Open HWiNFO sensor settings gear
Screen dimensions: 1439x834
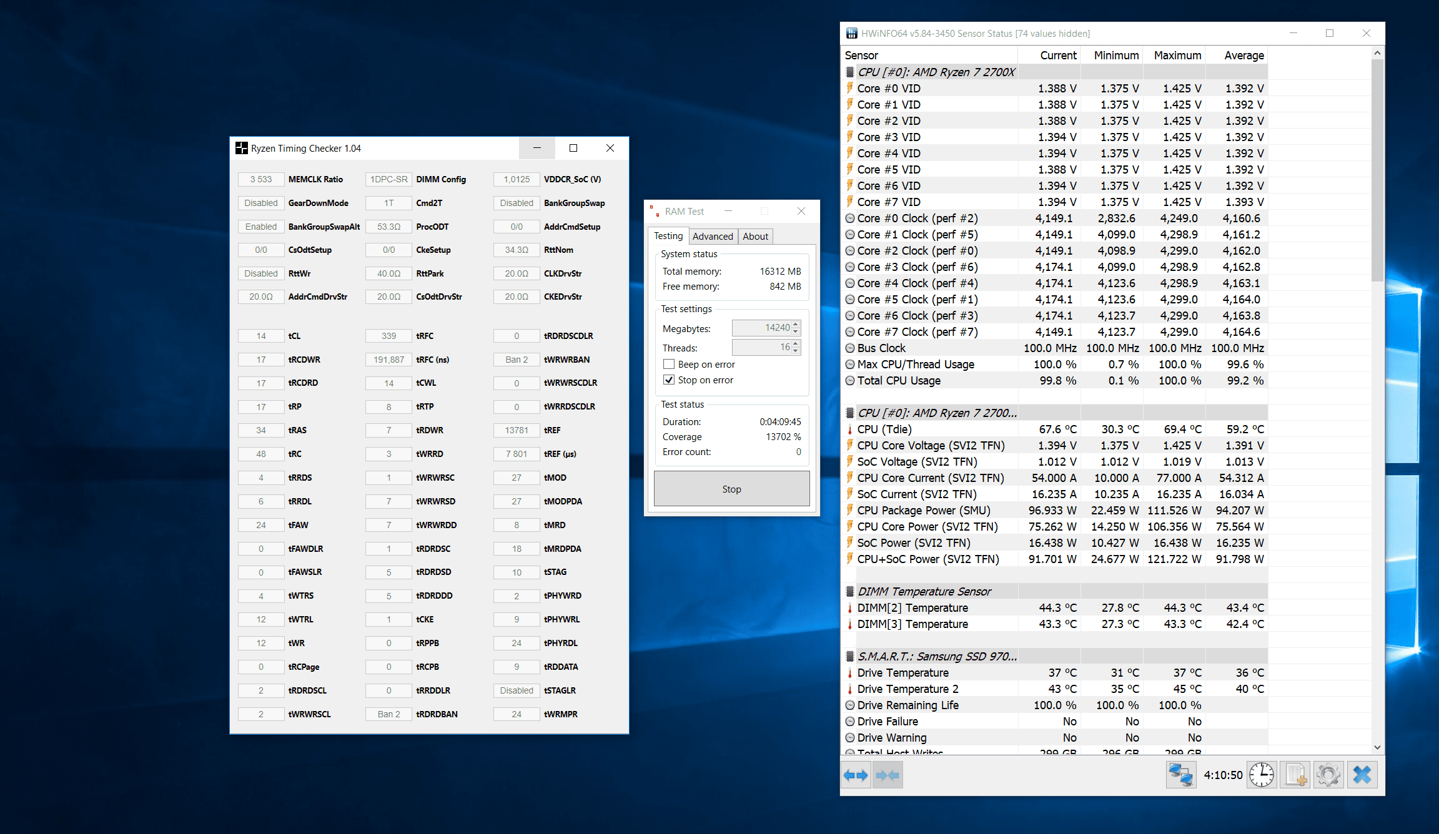(1328, 775)
